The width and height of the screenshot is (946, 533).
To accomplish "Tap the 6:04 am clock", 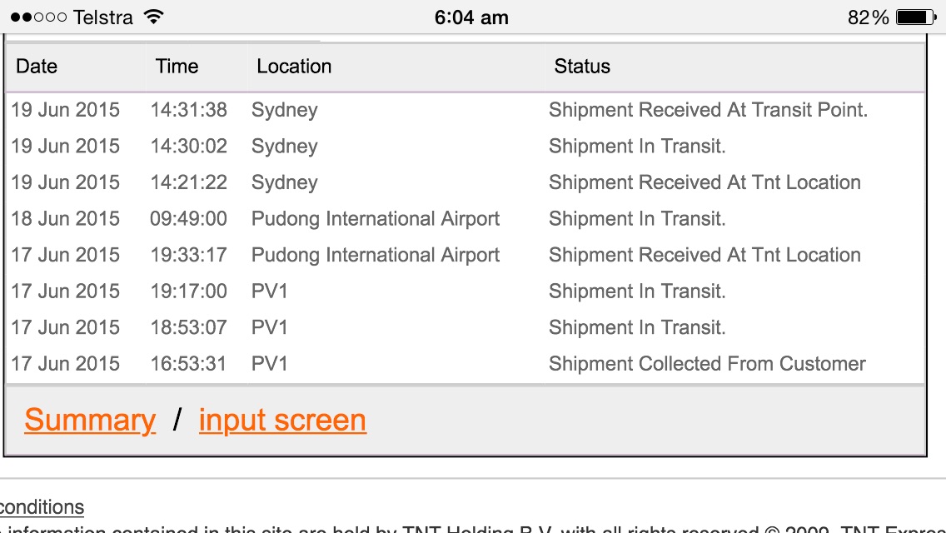I will 471,17.
